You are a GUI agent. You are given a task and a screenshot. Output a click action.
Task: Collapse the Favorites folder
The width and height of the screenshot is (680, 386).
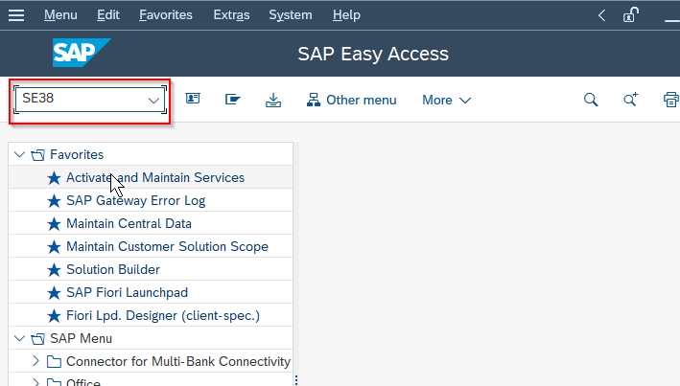[x=19, y=154]
